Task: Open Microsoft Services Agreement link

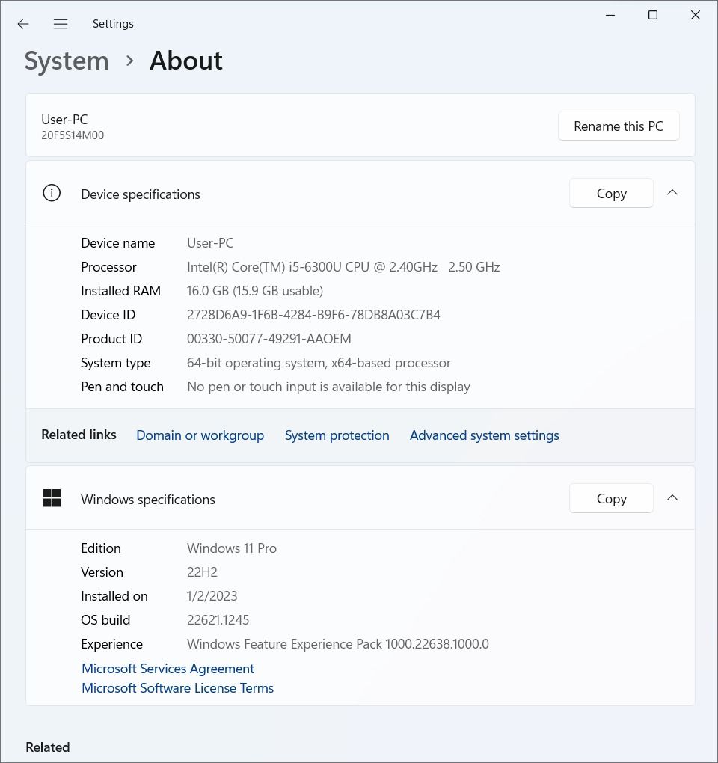Action: pos(168,669)
